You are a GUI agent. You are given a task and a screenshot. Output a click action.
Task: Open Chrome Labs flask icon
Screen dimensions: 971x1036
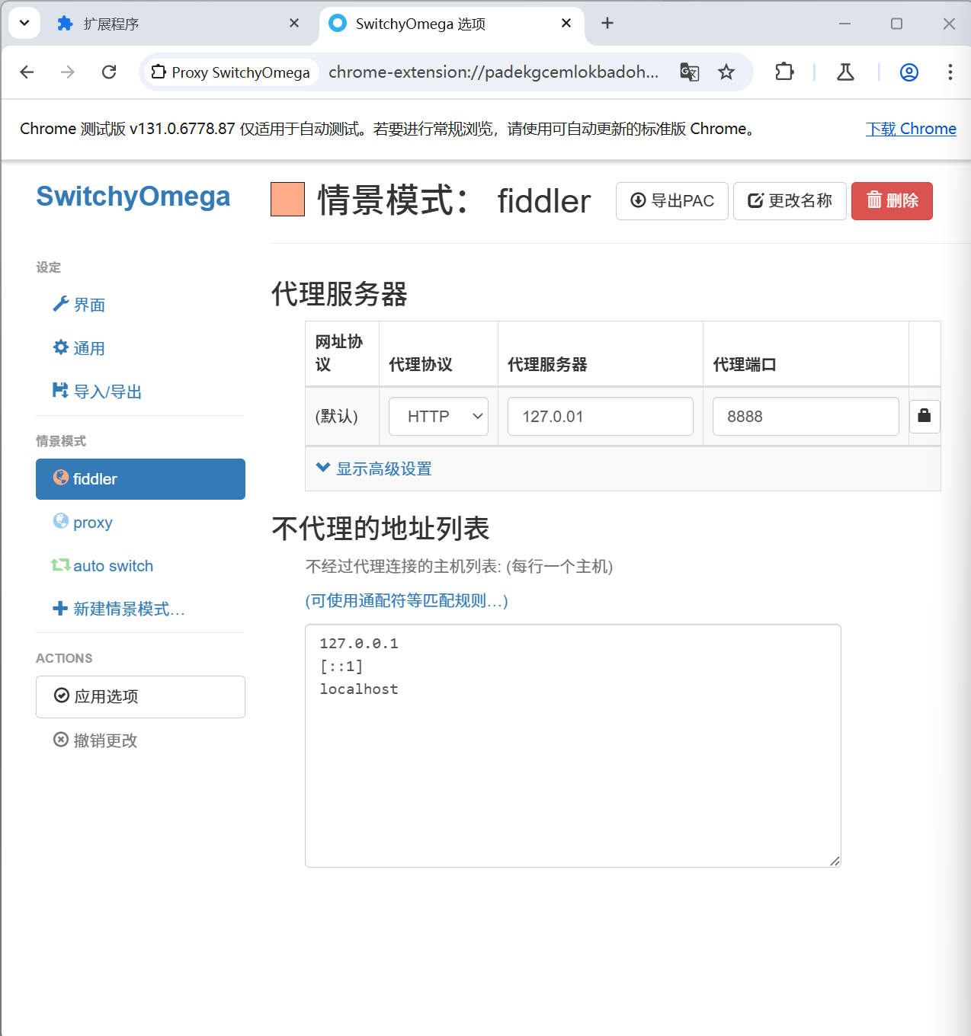pos(845,72)
